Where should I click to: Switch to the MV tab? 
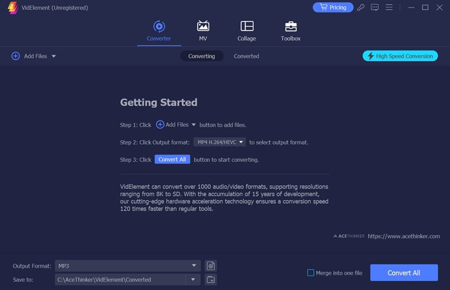(x=203, y=31)
